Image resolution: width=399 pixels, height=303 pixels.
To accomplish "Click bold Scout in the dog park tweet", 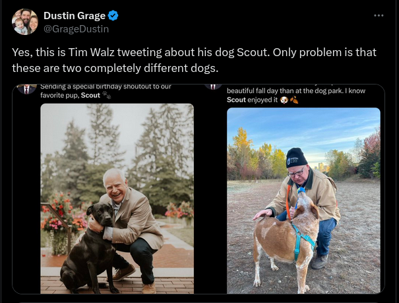I will pos(236,100).
